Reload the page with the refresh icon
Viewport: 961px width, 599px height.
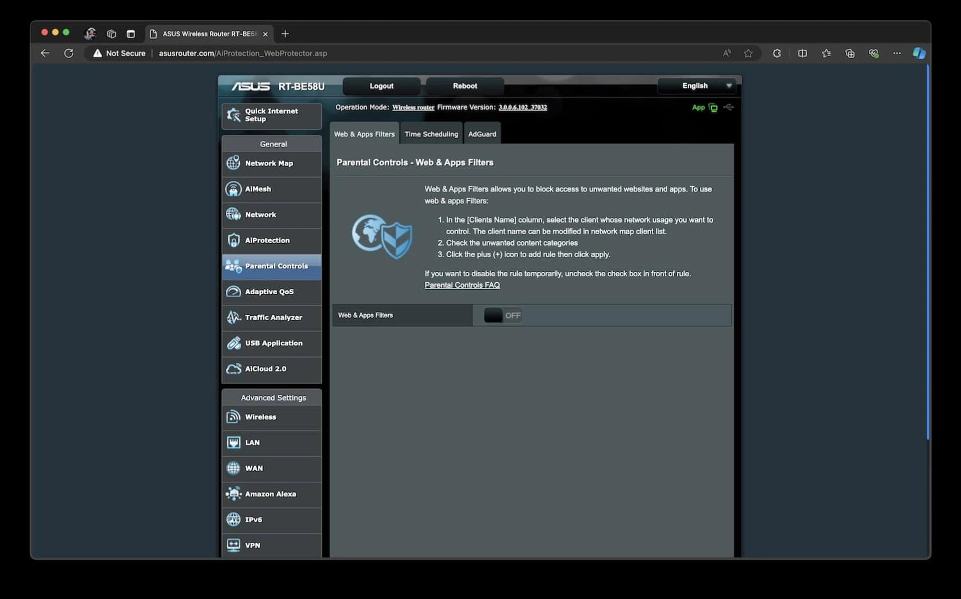pos(69,53)
